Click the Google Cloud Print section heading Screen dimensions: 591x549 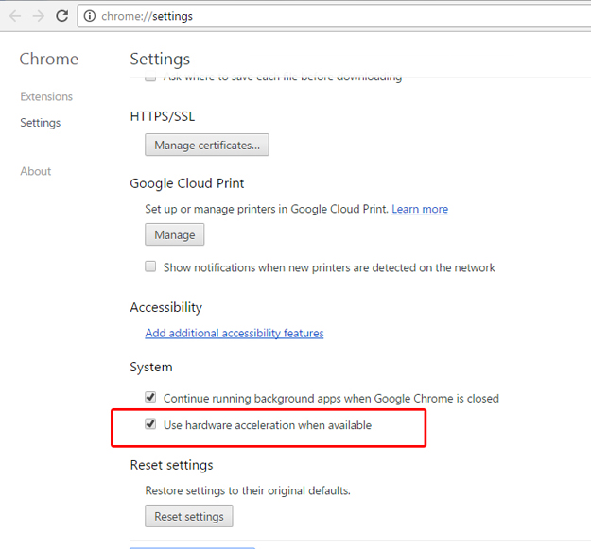tap(187, 183)
